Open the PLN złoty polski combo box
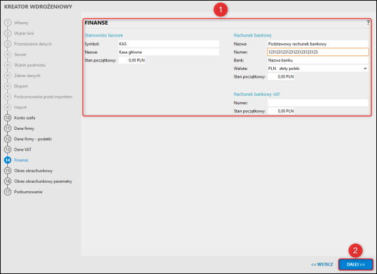The height and width of the screenshot is (274, 377). [x=318, y=68]
